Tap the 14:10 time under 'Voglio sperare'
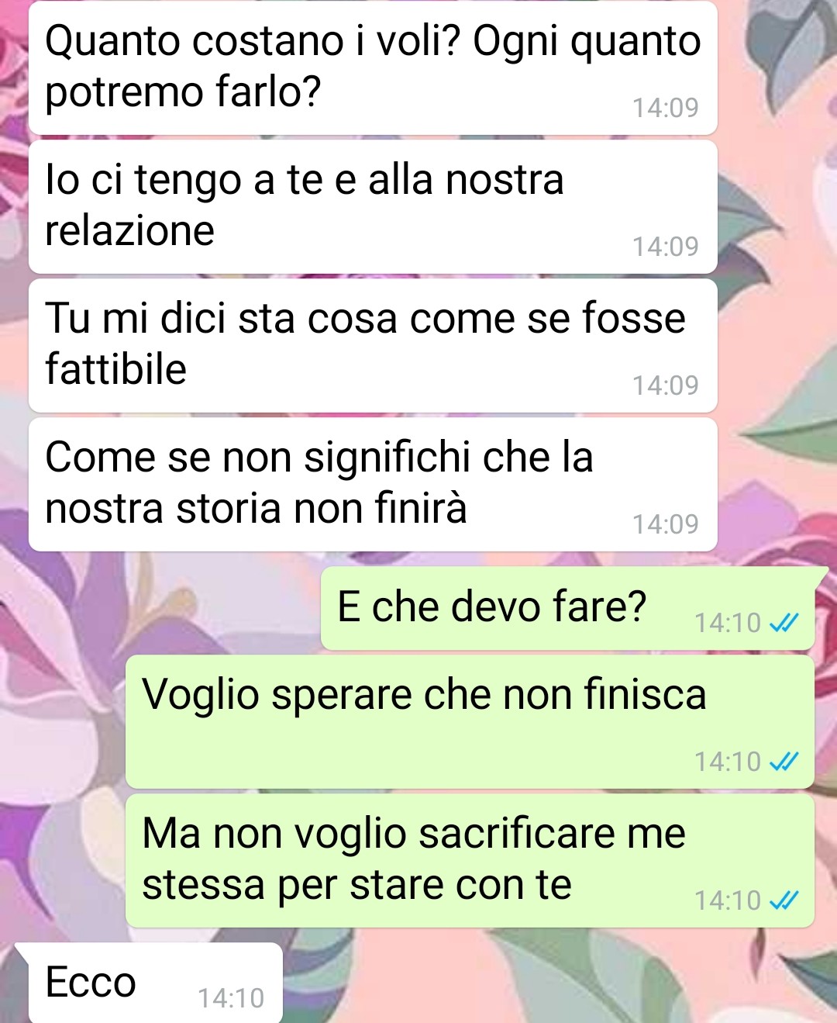This screenshot has width=837, height=1023. (728, 762)
